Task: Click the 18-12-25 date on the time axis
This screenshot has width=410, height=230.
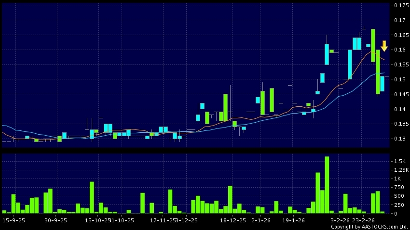Action: point(233,220)
